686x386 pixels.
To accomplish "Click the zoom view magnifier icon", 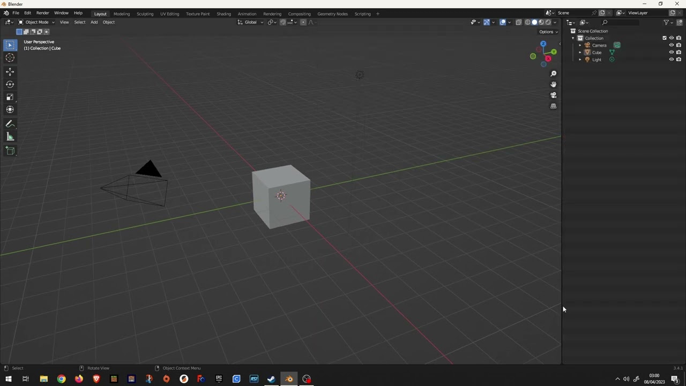I will click(x=554, y=73).
